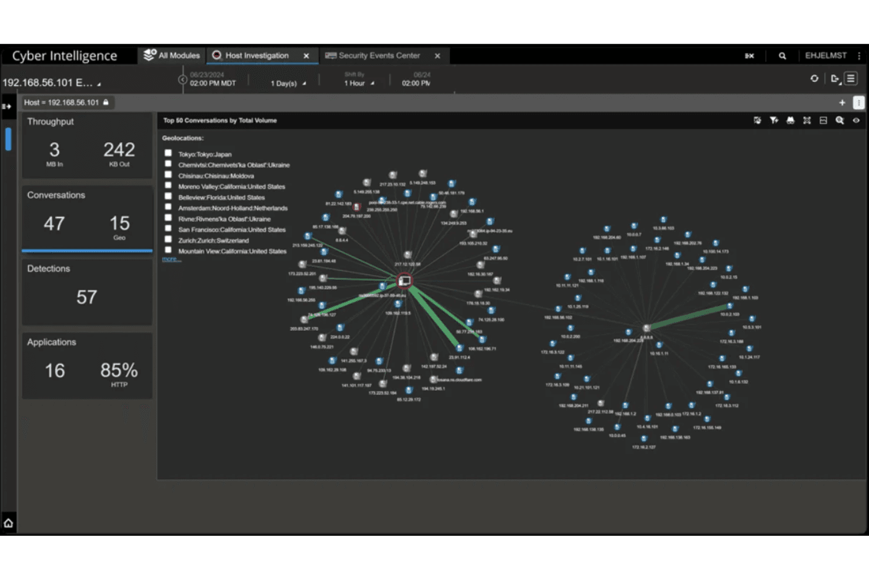Click the 06/23/2024 02:00 PM start time
Screen dimensions: 869x580
(213, 79)
